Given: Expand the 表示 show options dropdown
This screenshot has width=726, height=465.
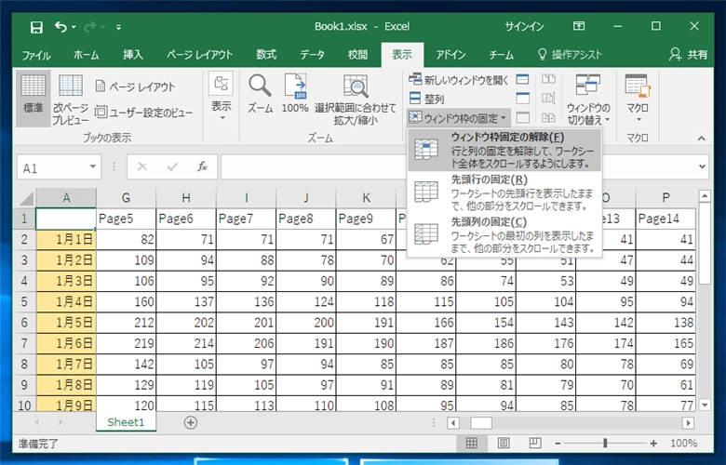Looking at the screenshot, I should pos(222,97).
